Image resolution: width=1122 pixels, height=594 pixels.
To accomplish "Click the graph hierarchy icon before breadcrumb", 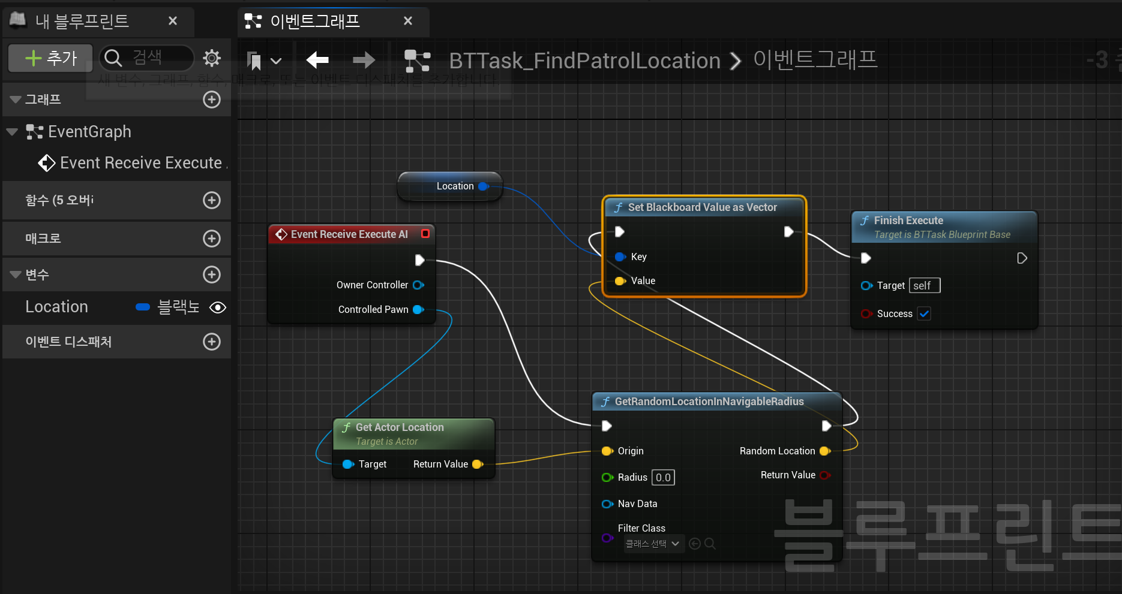I will pyautogui.click(x=417, y=61).
